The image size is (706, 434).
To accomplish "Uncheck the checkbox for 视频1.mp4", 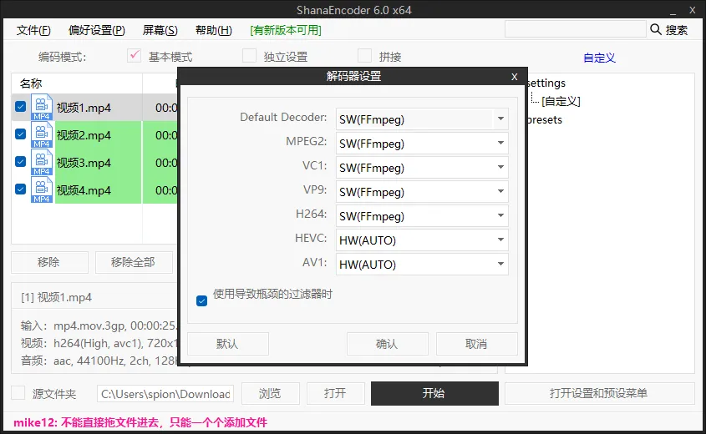I will [20, 107].
